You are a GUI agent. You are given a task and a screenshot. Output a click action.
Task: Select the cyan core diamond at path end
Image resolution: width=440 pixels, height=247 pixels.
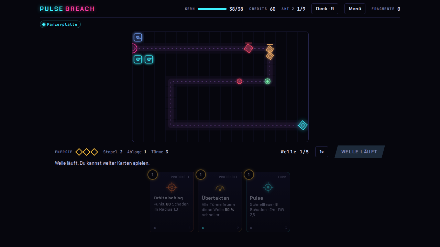[303, 125]
